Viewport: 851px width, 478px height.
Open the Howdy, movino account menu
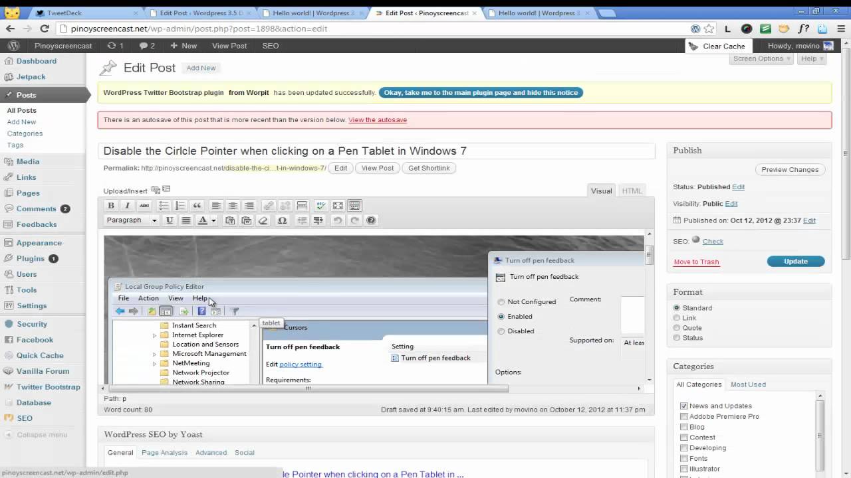pyautogui.click(x=800, y=46)
